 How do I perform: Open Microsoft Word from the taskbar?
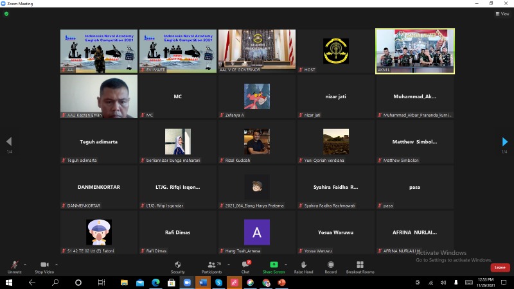pyautogui.click(x=202, y=283)
